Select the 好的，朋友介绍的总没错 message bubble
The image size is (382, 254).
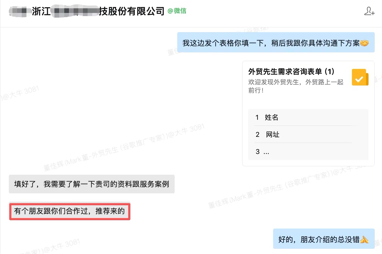tap(319, 239)
